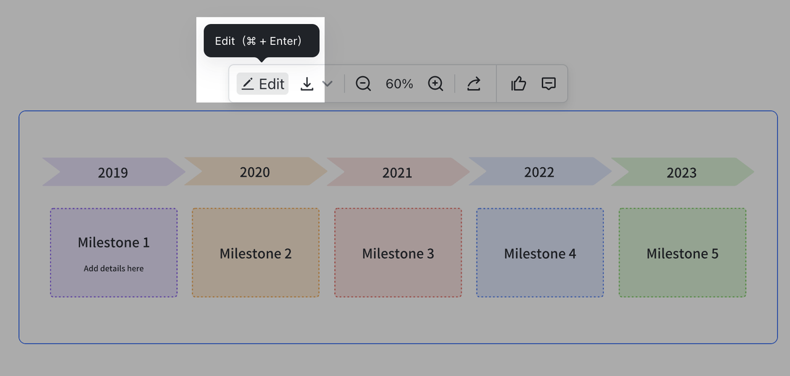The width and height of the screenshot is (790, 376).
Task: Click the Milestone 1 box title
Action: pos(114,242)
